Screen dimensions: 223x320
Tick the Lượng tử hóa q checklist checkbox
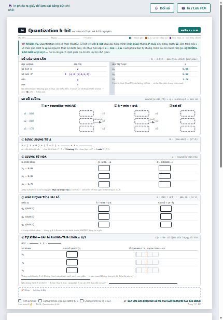pos(40,301)
